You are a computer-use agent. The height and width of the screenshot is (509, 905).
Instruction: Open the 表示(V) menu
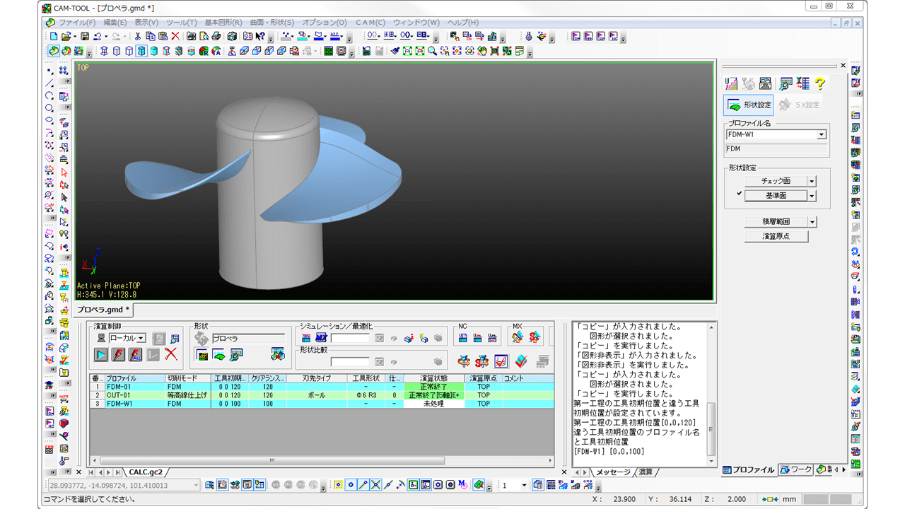(146, 23)
